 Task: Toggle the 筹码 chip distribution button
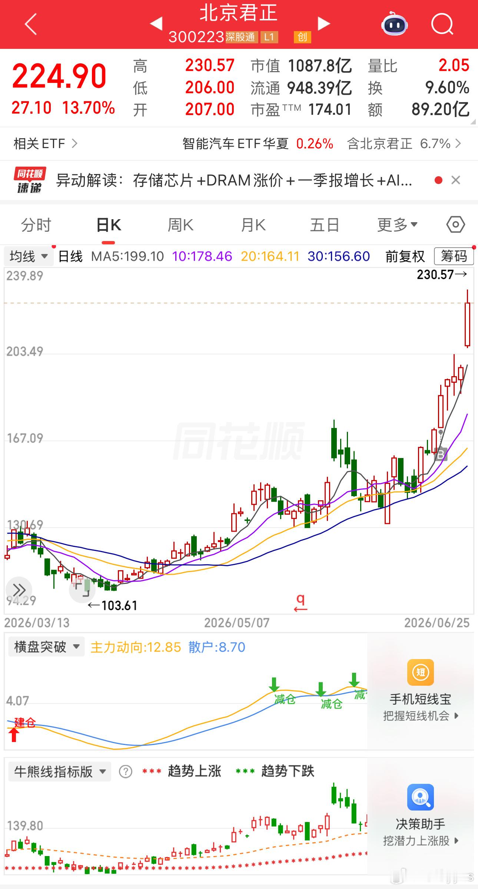[x=454, y=256]
